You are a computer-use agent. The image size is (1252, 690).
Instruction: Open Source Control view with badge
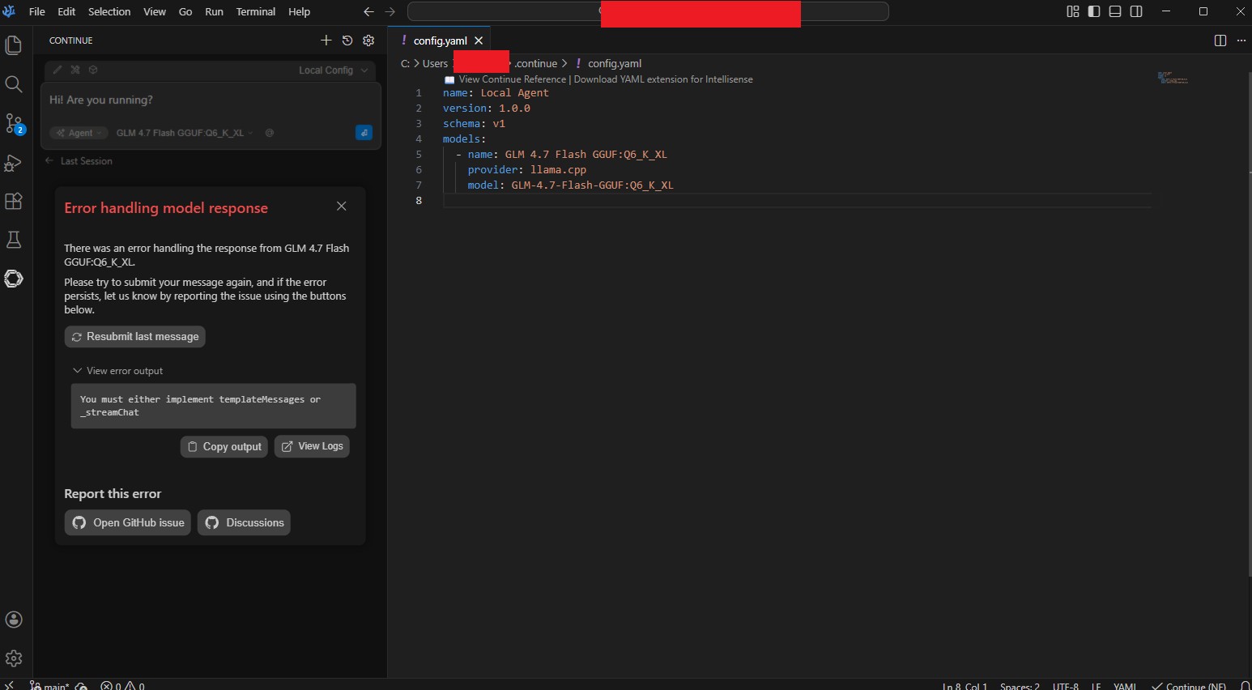point(14,123)
